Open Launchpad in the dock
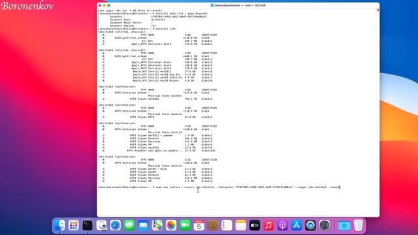418x235 pixels. click(73, 225)
